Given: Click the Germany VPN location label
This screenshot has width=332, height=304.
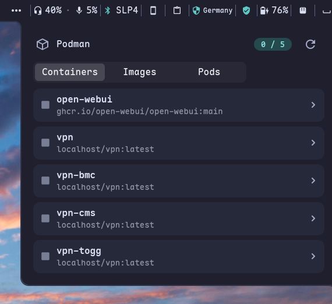Looking at the screenshot, I should [218, 10].
